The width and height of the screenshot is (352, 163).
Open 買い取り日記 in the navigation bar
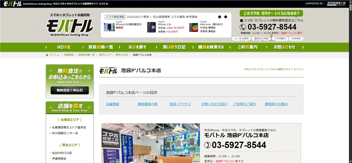pyautogui.click(x=174, y=47)
